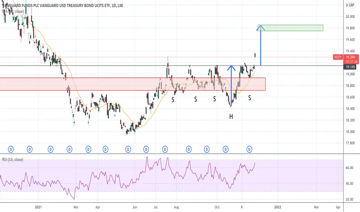Click the Vanguard USD Treasury Bond chart title
360x212 pixels.
(x=62, y=5)
